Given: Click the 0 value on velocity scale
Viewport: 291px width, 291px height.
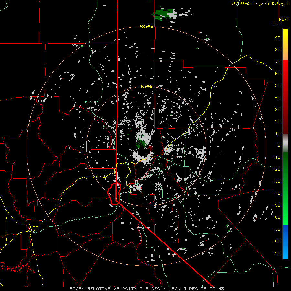Looking at the screenshot, I should click(279, 145).
